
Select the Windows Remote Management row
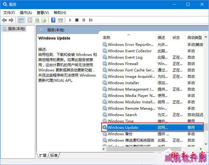coord(153,108)
